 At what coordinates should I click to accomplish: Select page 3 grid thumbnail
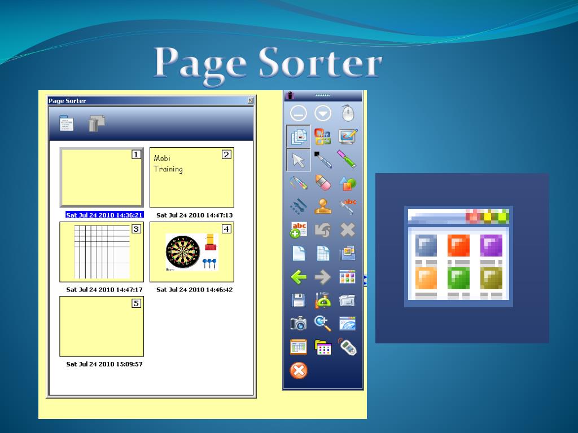coord(102,252)
